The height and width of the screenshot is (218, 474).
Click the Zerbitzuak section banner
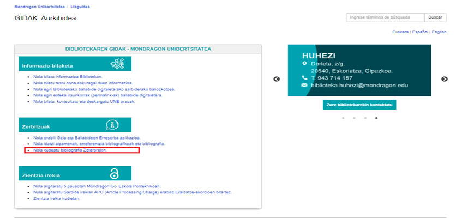coord(75,125)
